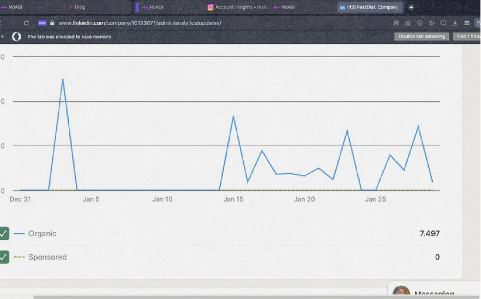Reload the LinkedIn analytics page

(x=26, y=23)
